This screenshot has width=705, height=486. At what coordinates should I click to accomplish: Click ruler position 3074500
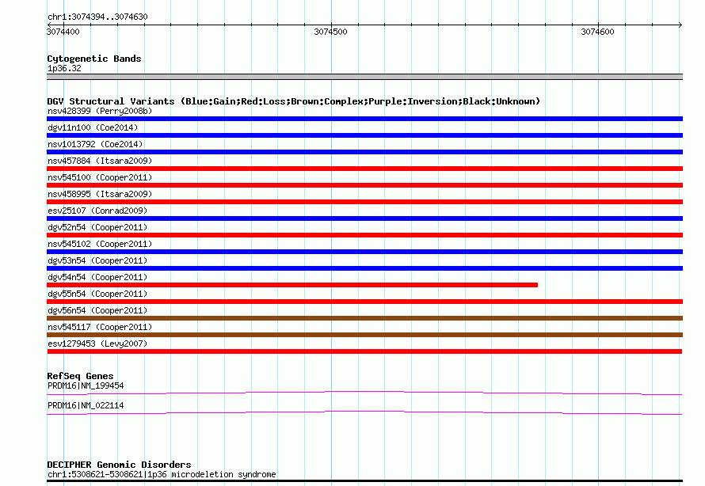click(330, 32)
